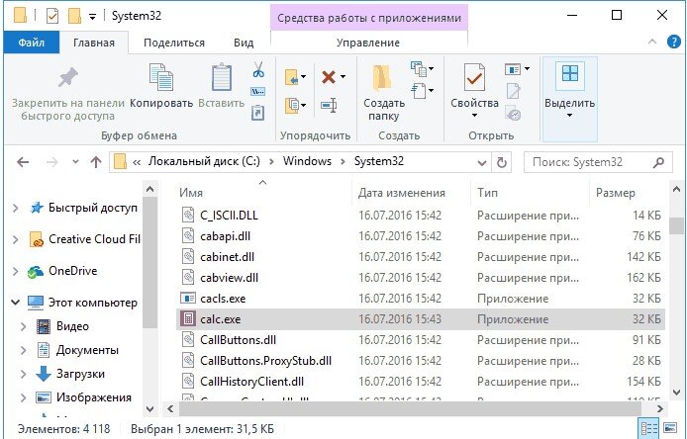Create a new folder (Создать папку)
The width and height of the screenshot is (687, 439).
383,93
